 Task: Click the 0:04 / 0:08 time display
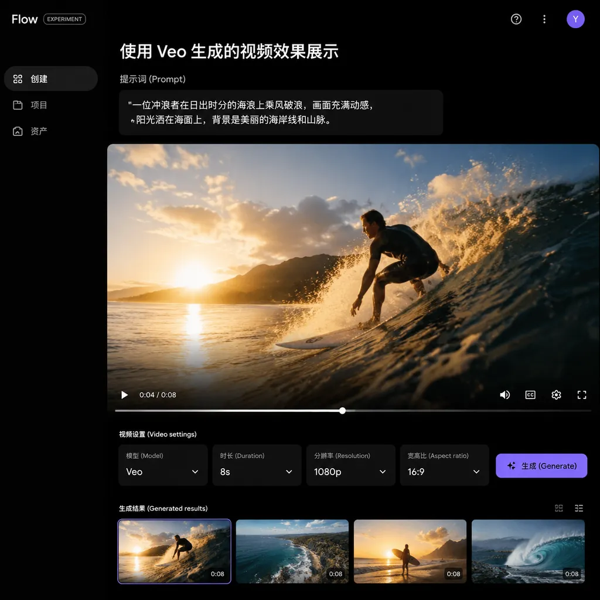[158, 395]
